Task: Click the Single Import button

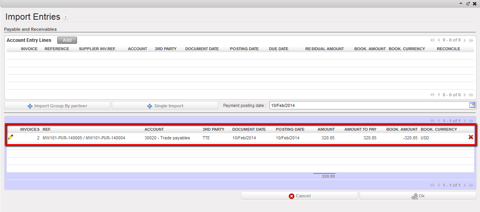Action: pos(165,106)
